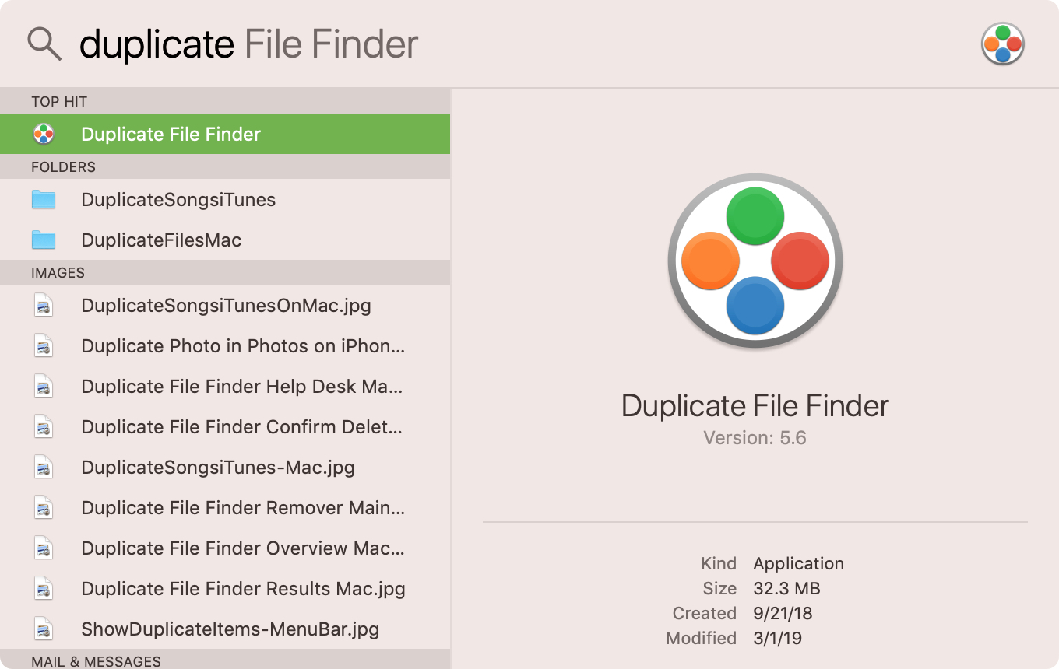The width and height of the screenshot is (1059, 669).
Task: Click the Version: 5.6 text
Action: [755, 438]
